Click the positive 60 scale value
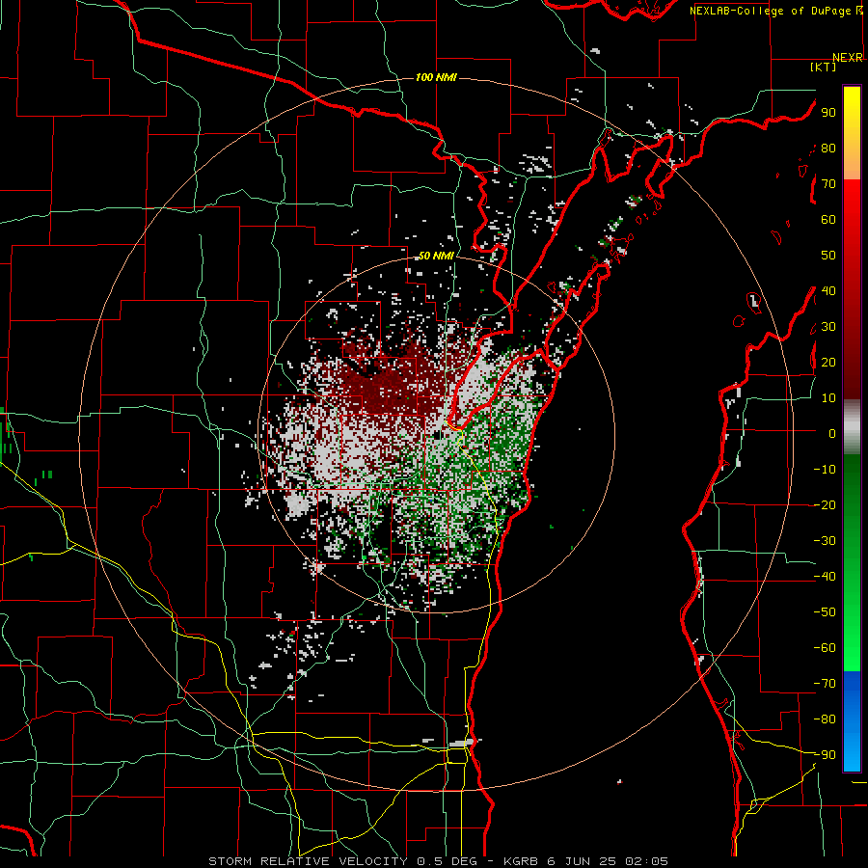Image resolution: width=868 pixels, height=868 pixels. [x=828, y=220]
